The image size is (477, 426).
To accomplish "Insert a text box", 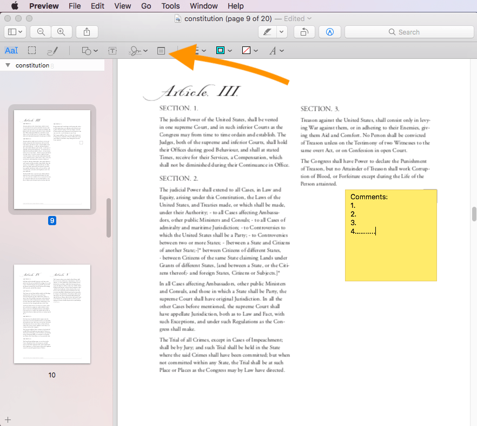I will tap(112, 51).
